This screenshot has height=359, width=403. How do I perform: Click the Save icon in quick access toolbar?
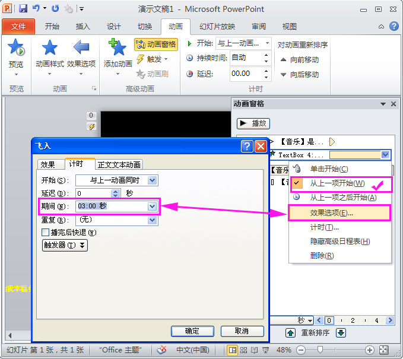23,8
